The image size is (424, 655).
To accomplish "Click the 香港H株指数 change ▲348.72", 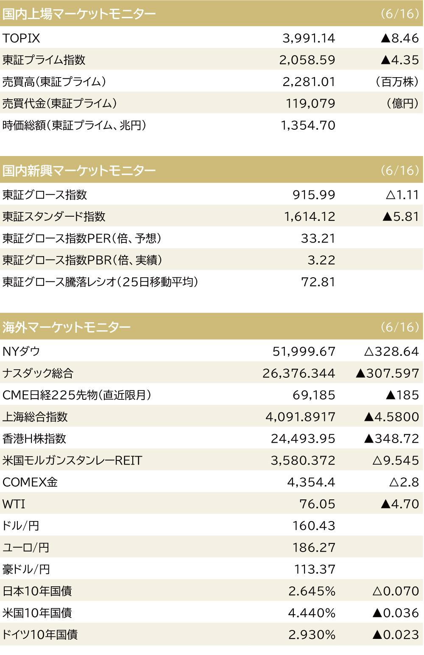I will 391,438.
